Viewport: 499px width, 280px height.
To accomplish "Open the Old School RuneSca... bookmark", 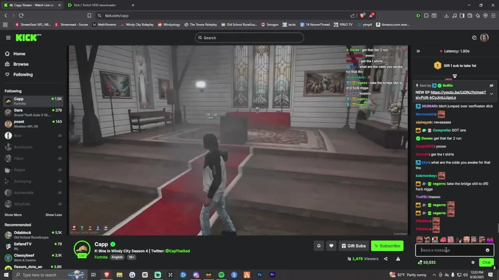I will click(239, 24).
